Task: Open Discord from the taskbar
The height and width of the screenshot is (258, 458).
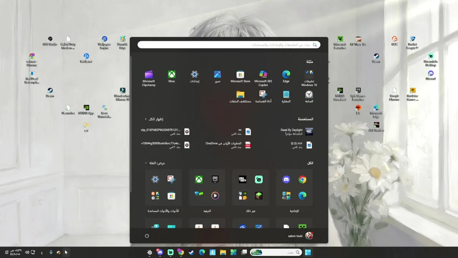Action: tap(160, 252)
